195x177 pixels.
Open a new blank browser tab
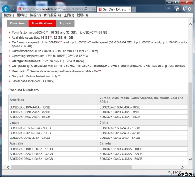click(134, 9)
